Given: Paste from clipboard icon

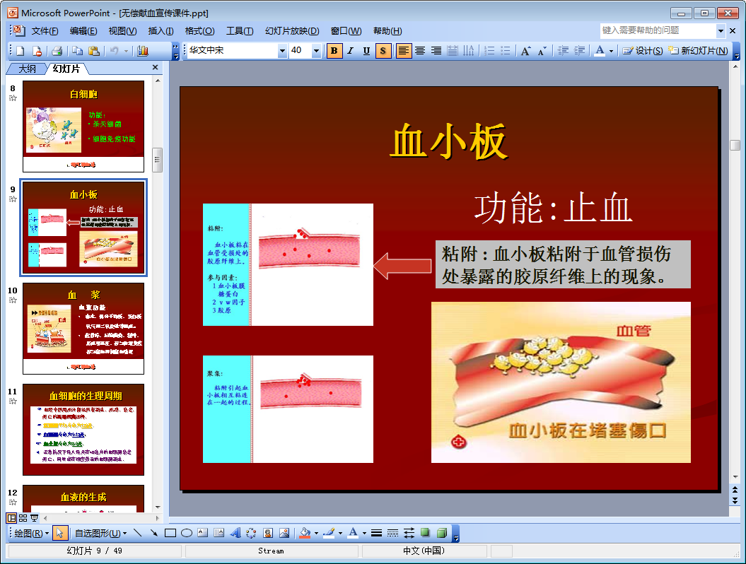Looking at the screenshot, I should point(94,51).
